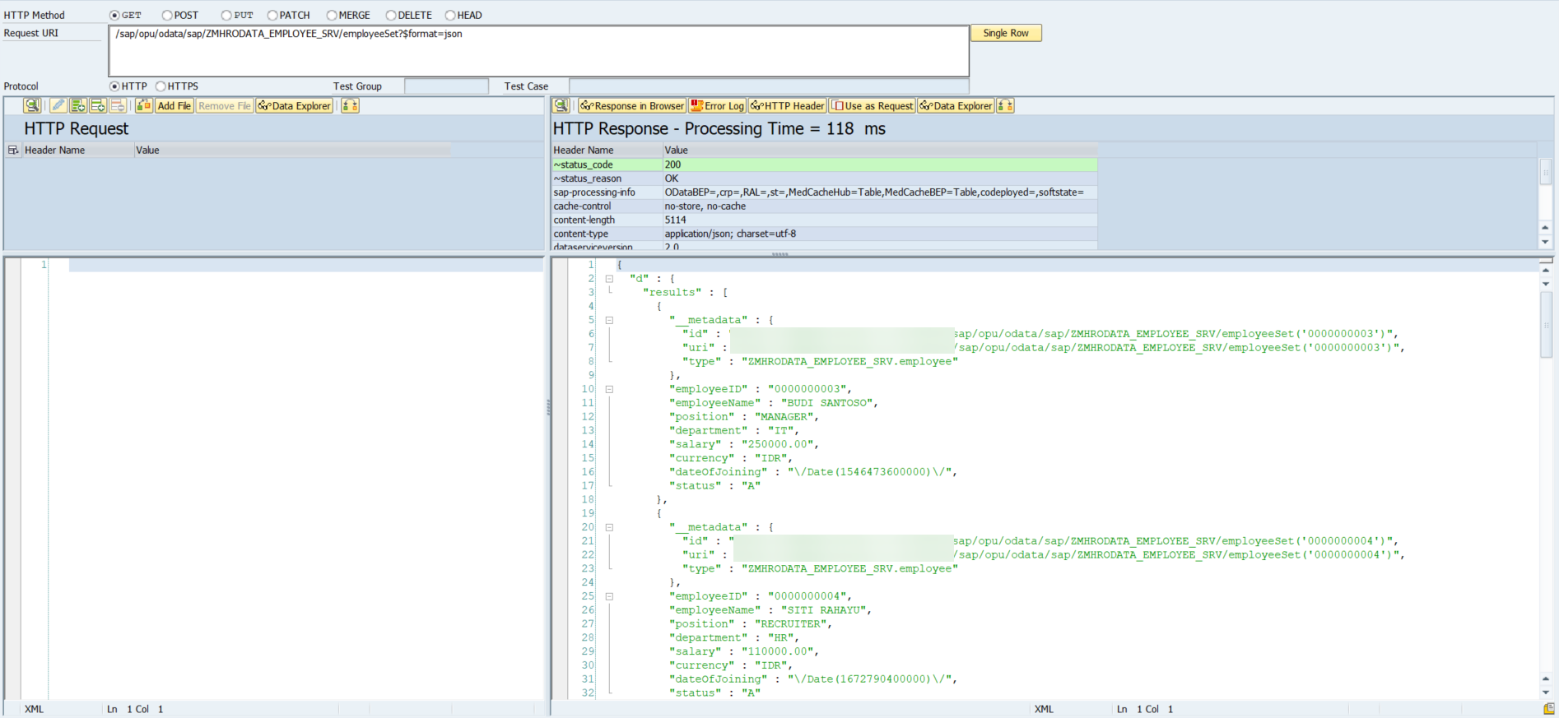This screenshot has width=1559, height=718.
Task: Click the pencil edit icon in request toolbar
Action: click(58, 106)
